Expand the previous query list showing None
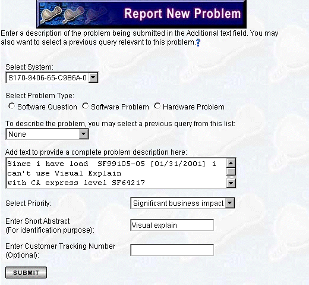The width and height of the screenshot is (309, 285). 83,134
